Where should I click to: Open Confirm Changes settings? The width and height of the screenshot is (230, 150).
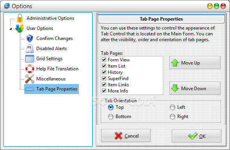[x=54, y=38]
